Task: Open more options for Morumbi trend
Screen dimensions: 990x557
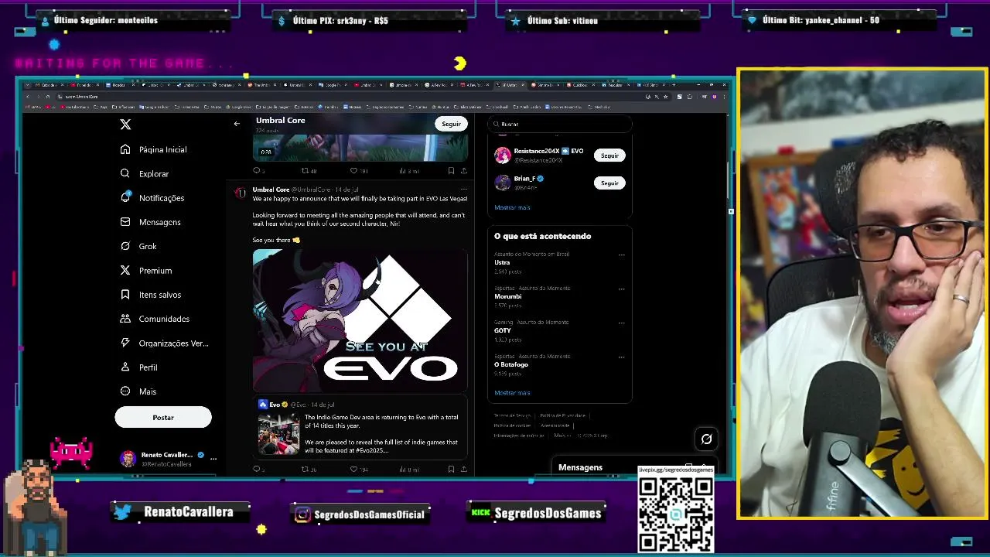Action: [621, 289]
